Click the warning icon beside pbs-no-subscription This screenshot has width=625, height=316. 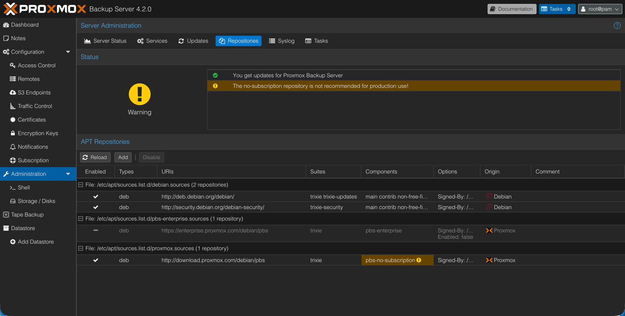tap(419, 260)
